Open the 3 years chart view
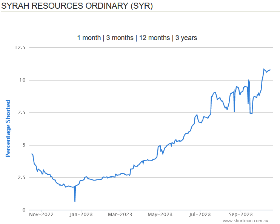Screen dimensions: 280x224 pos(186,38)
